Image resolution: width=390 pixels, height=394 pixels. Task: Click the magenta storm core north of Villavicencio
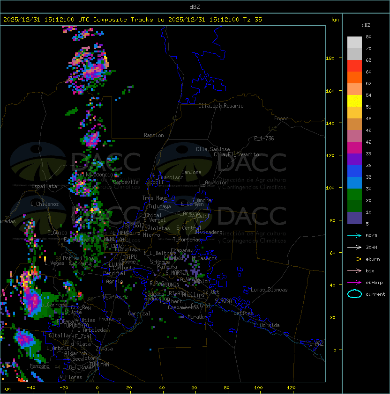[92, 139]
